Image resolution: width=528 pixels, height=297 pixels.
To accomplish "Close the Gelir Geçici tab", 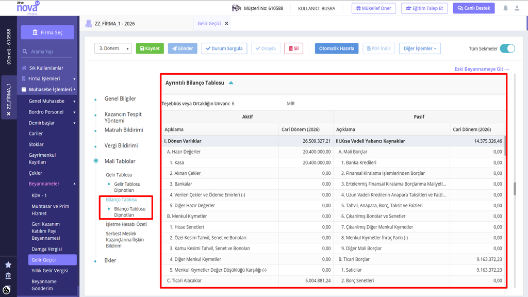I will coord(227,24).
